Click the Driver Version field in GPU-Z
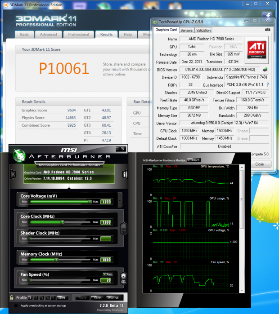Viewport: 279px width, 314px height. (x=224, y=123)
